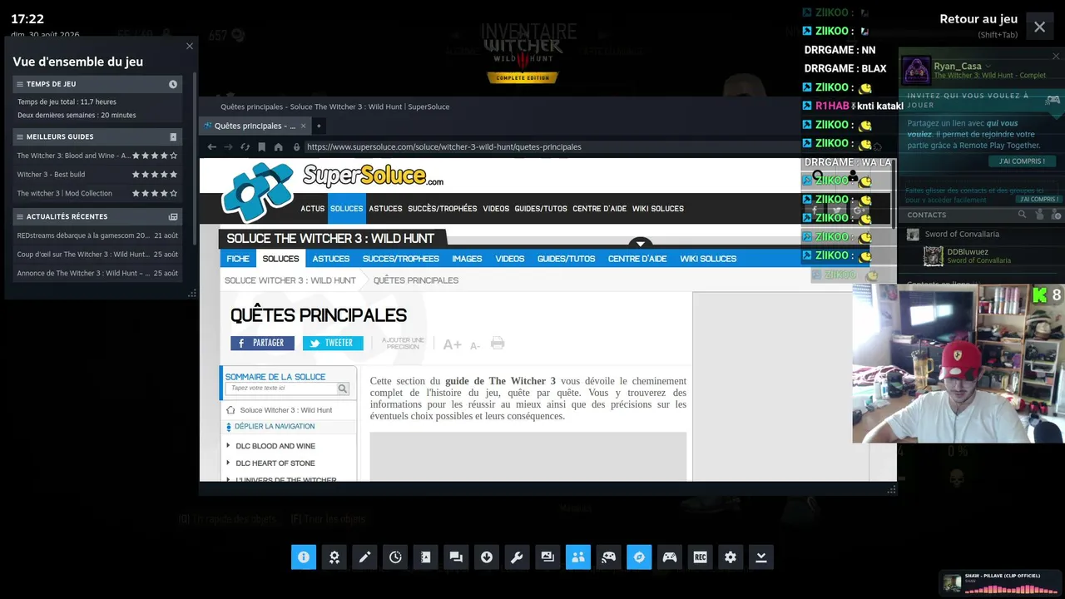Open SUCCÈS/TROPHÉES in the top menu
The image size is (1065, 599).
tap(442, 209)
